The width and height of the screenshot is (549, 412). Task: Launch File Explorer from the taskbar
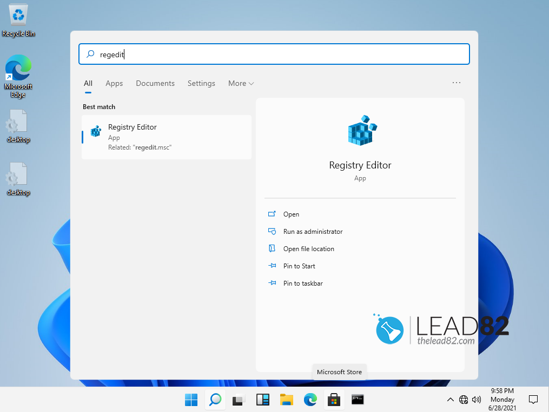coord(287,400)
